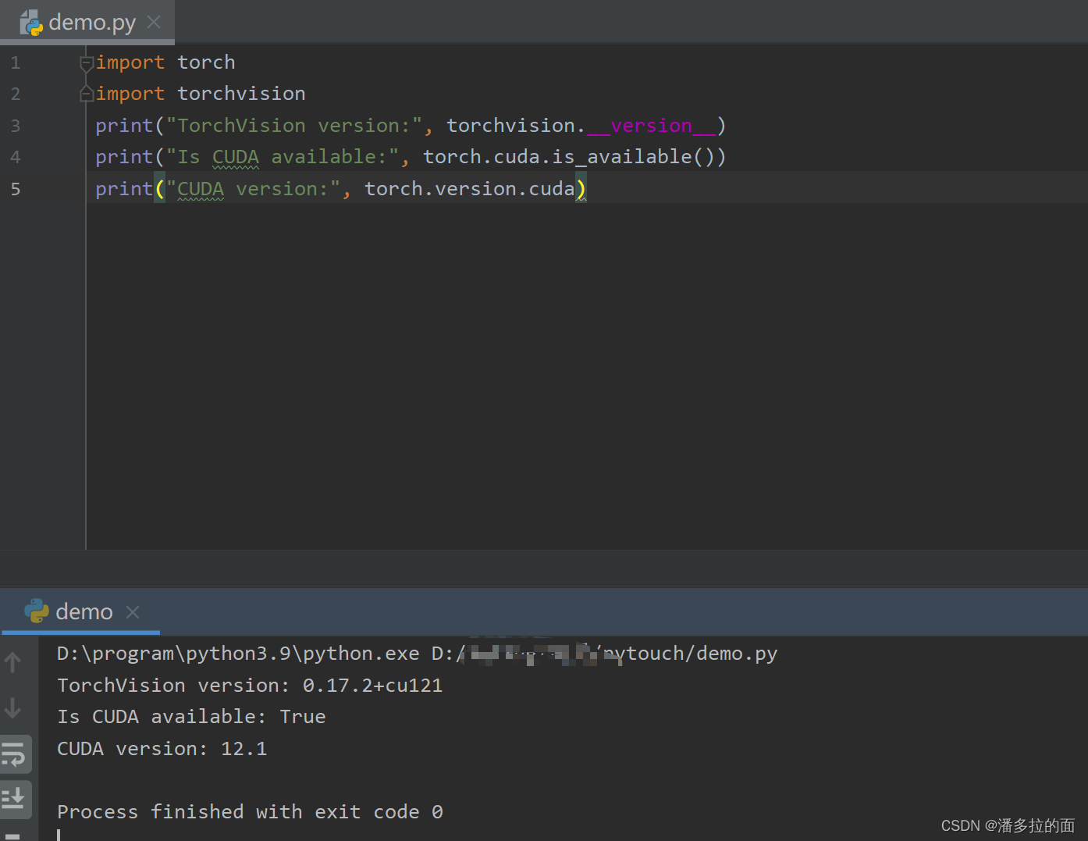Viewport: 1088px width, 841px height.
Task: Toggle soft-wrap in run console
Action: (x=14, y=754)
